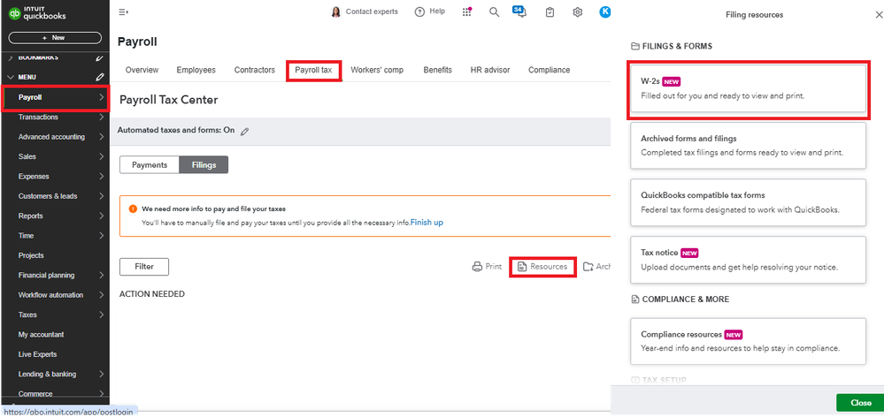Click the COMPLIANCE & MORE heading
The height and width of the screenshot is (417, 884).
pos(686,299)
